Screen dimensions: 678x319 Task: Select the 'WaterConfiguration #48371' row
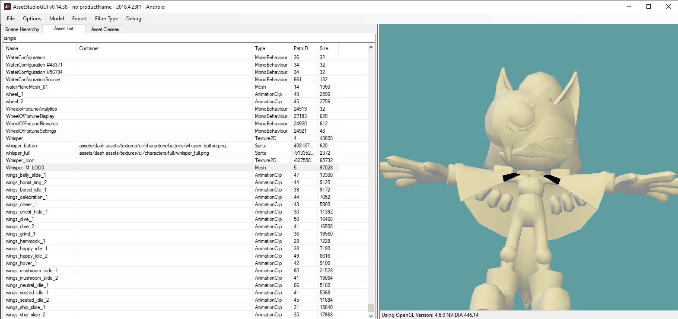point(186,65)
